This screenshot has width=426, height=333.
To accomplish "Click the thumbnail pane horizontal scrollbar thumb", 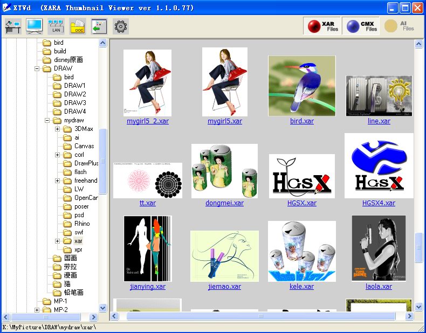I will click(x=261, y=316).
